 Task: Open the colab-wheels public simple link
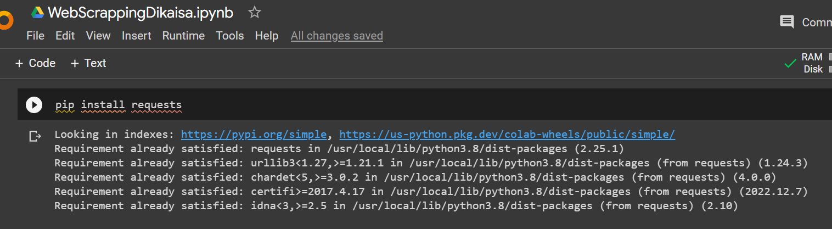click(507, 135)
